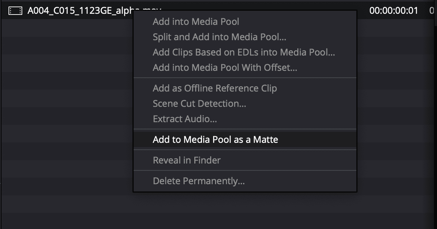Image resolution: width=437 pixels, height=229 pixels.
Task: Click blank list area beneath the context menu
Action: coord(246,211)
